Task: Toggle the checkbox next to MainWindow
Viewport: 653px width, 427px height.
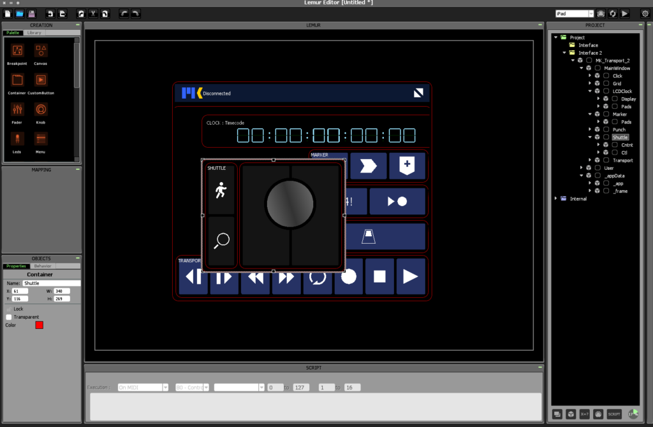Action: (x=598, y=68)
